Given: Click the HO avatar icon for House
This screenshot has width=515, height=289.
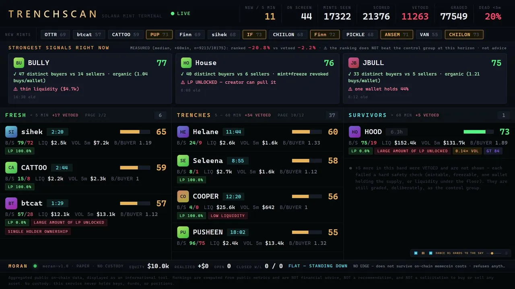Looking at the screenshot, I should pyautogui.click(x=186, y=63).
